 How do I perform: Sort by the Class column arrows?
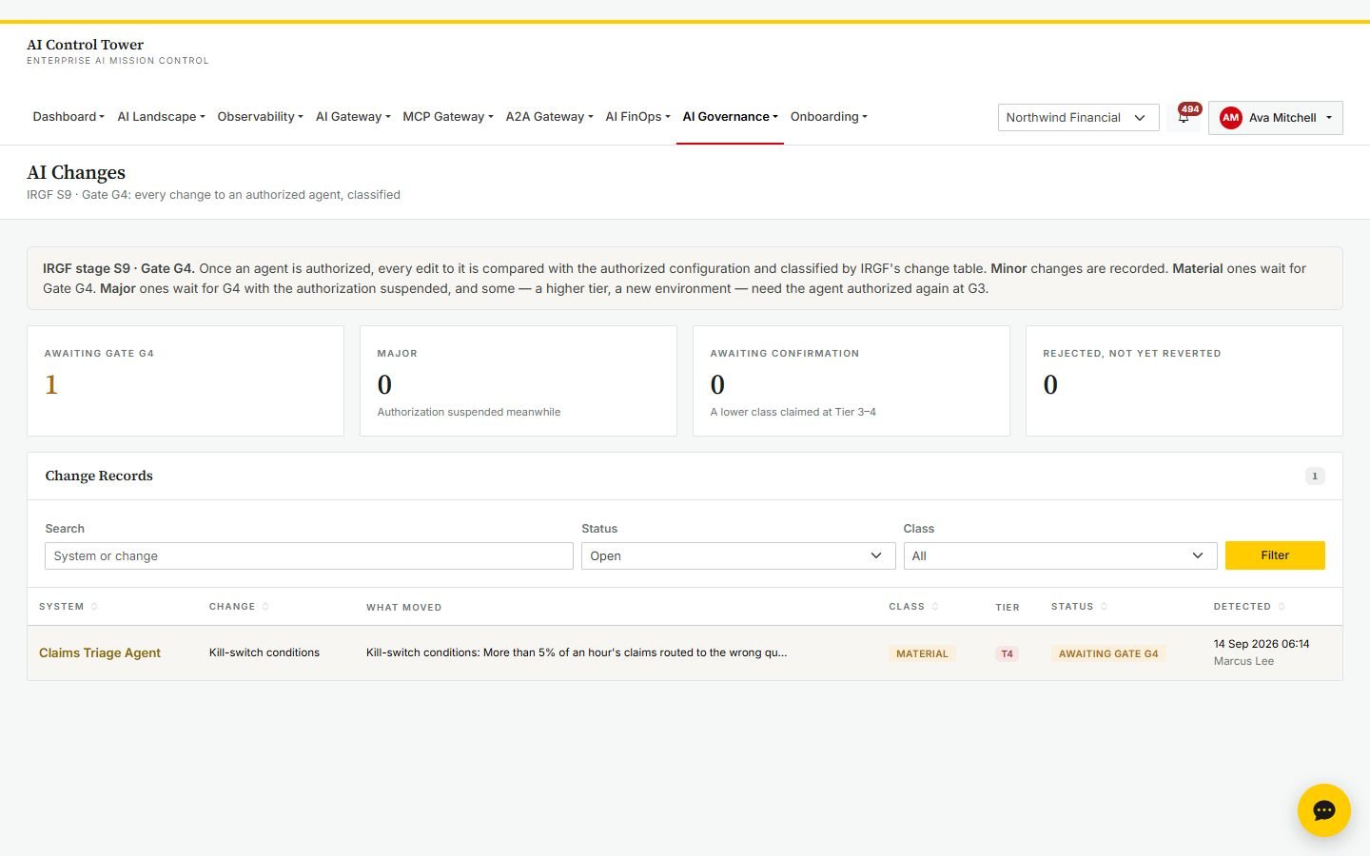[935, 607]
